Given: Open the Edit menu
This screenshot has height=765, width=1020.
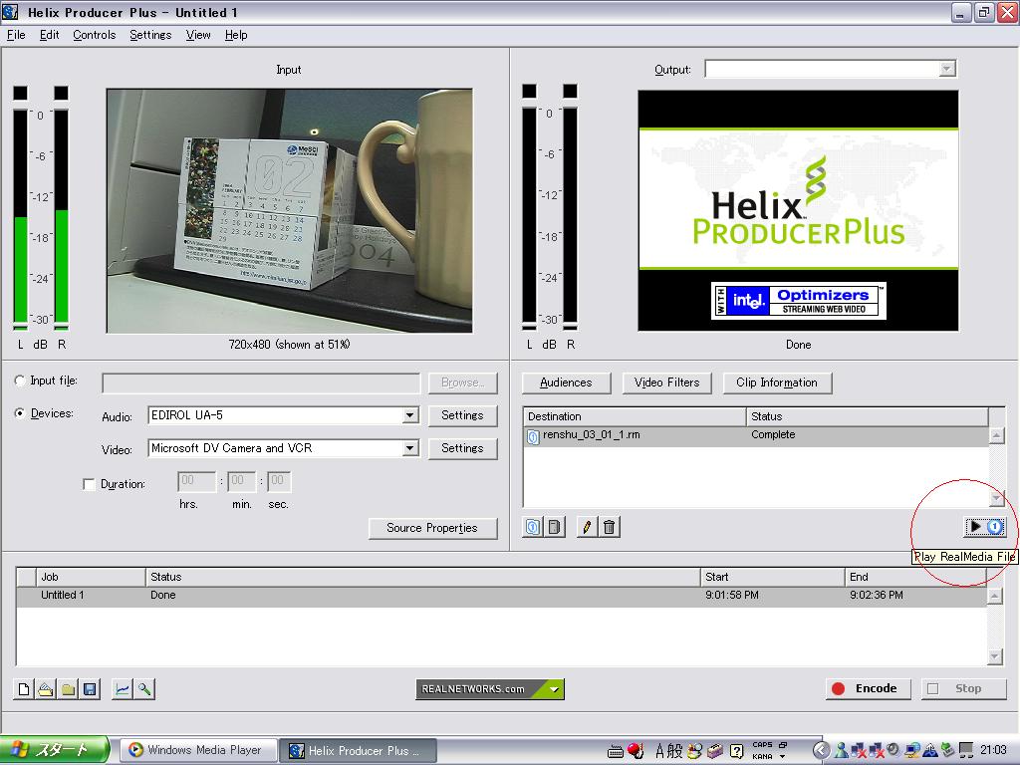Looking at the screenshot, I should tap(50, 35).
